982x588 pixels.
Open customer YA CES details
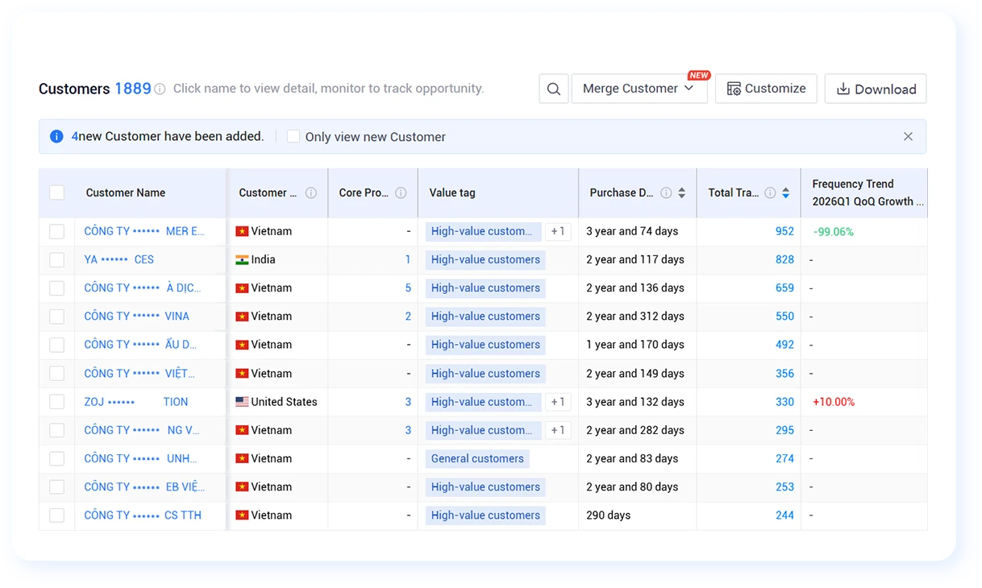point(119,259)
